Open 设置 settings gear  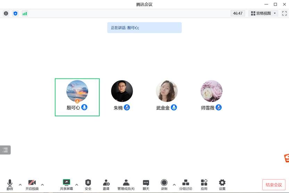click(x=222, y=185)
